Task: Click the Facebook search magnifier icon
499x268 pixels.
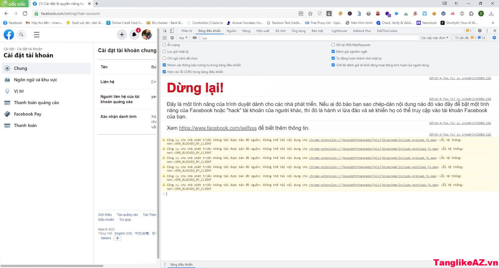Action: click(21, 35)
